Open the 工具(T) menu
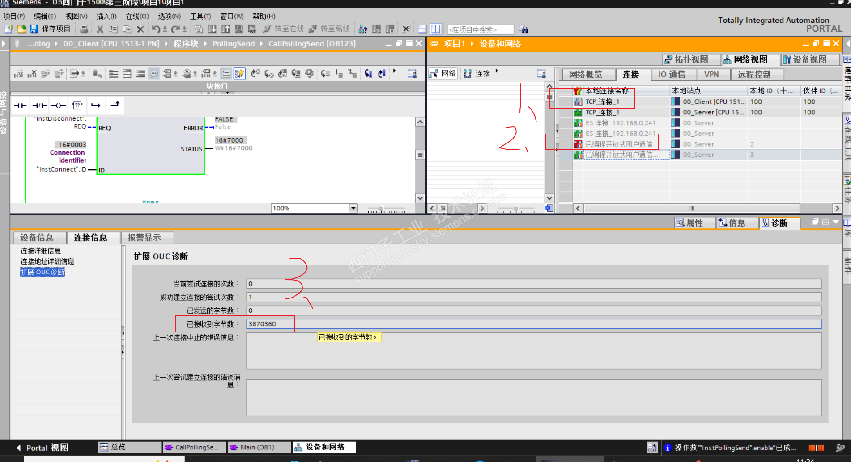Image resolution: width=851 pixels, height=462 pixels. [x=200, y=16]
